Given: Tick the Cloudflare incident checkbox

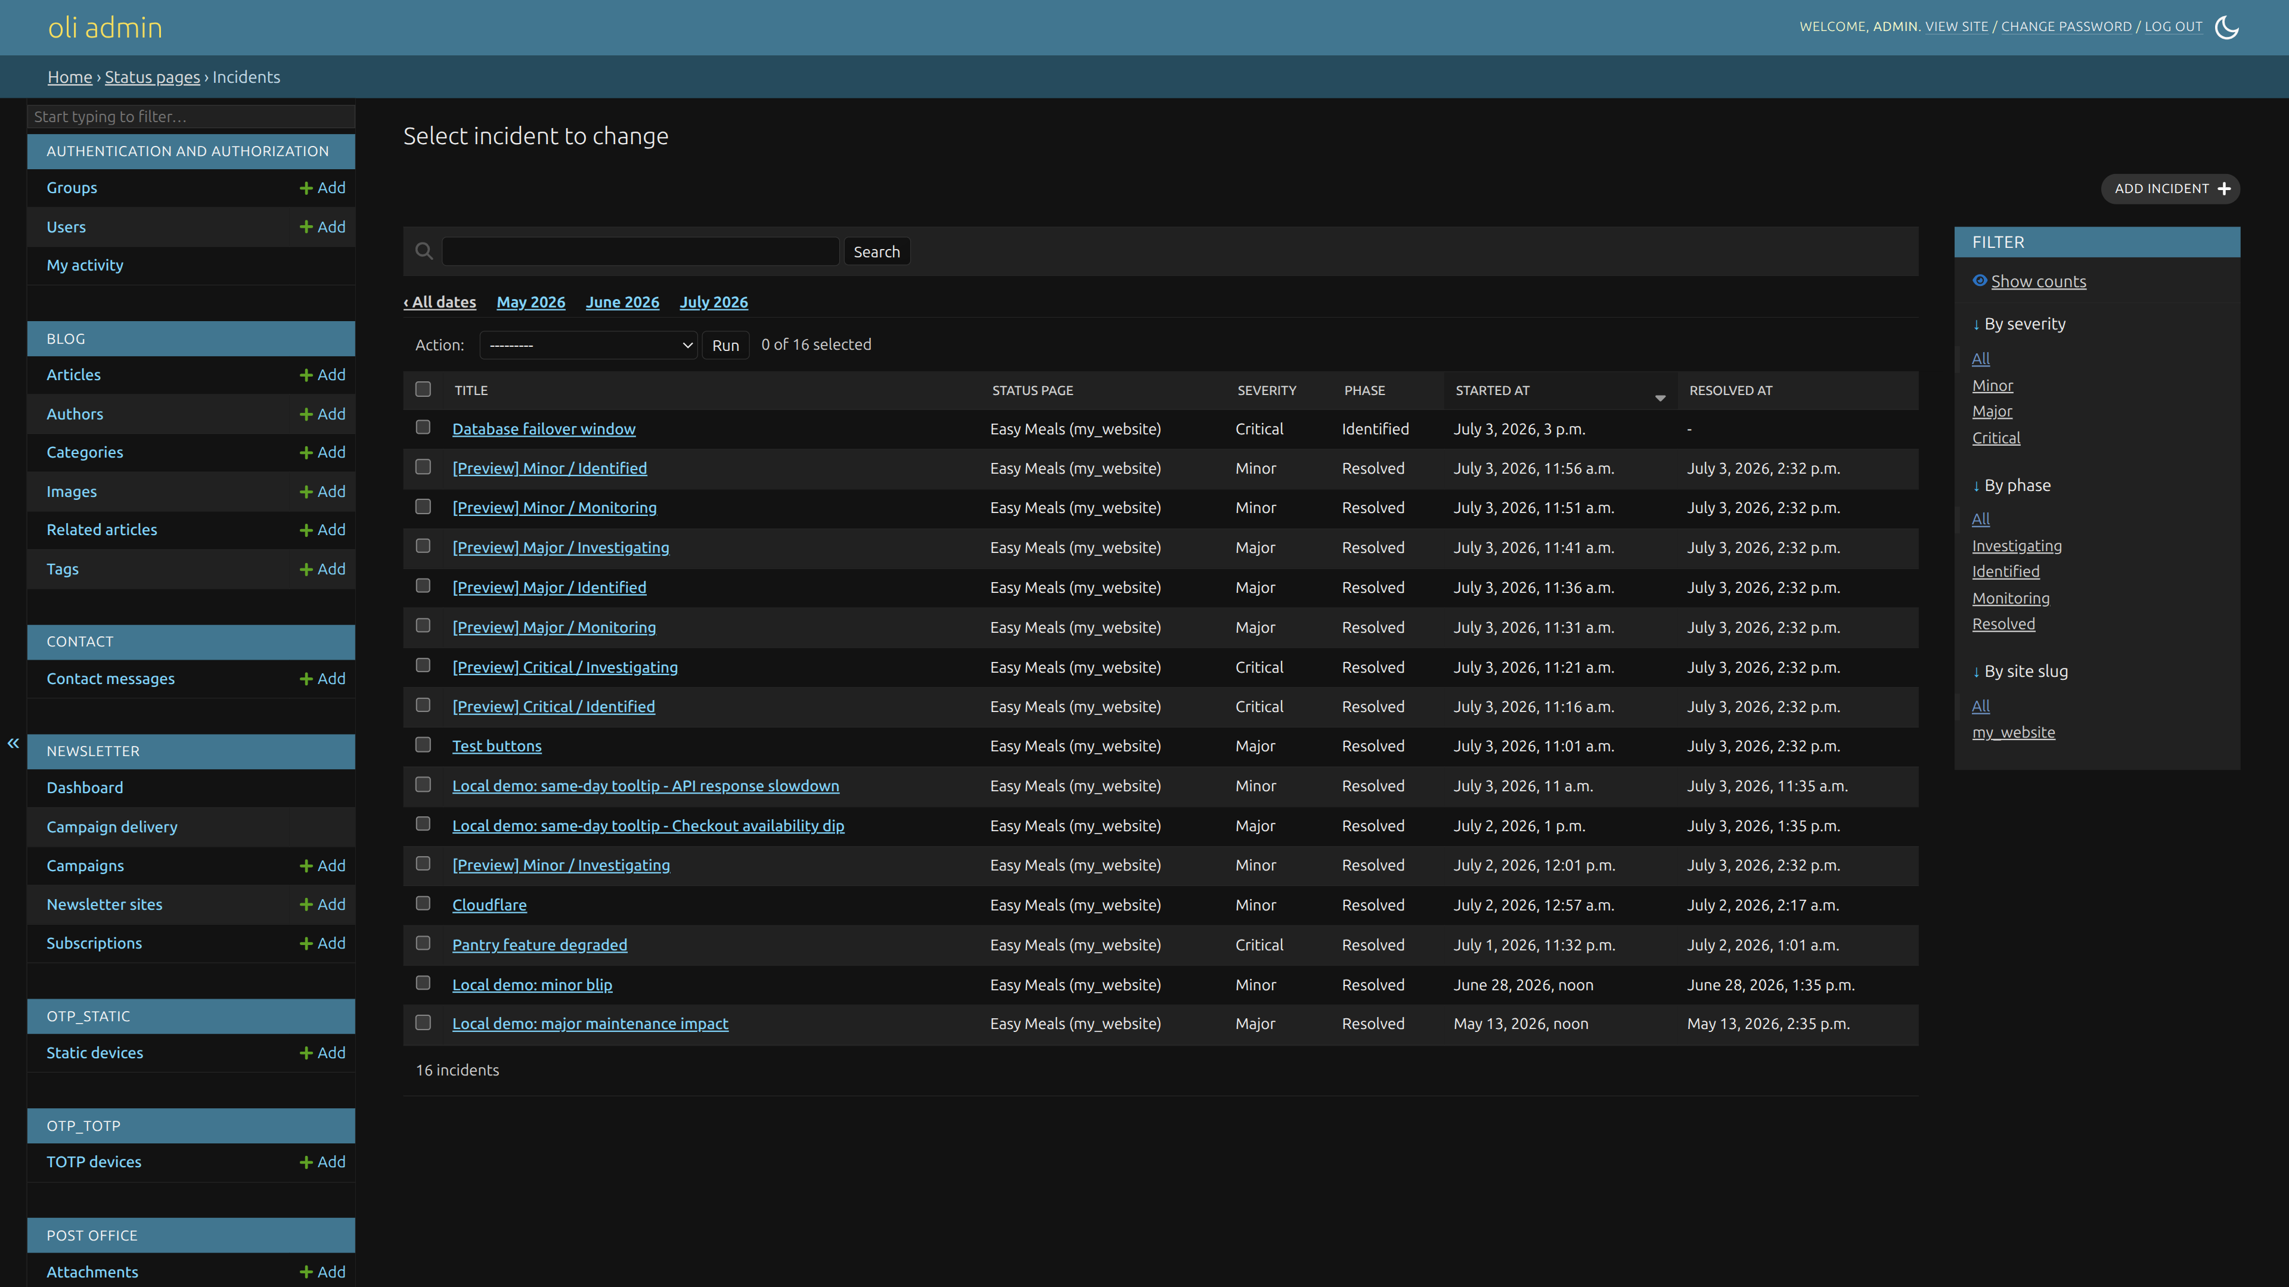Looking at the screenshot, I should coord(423,903).
